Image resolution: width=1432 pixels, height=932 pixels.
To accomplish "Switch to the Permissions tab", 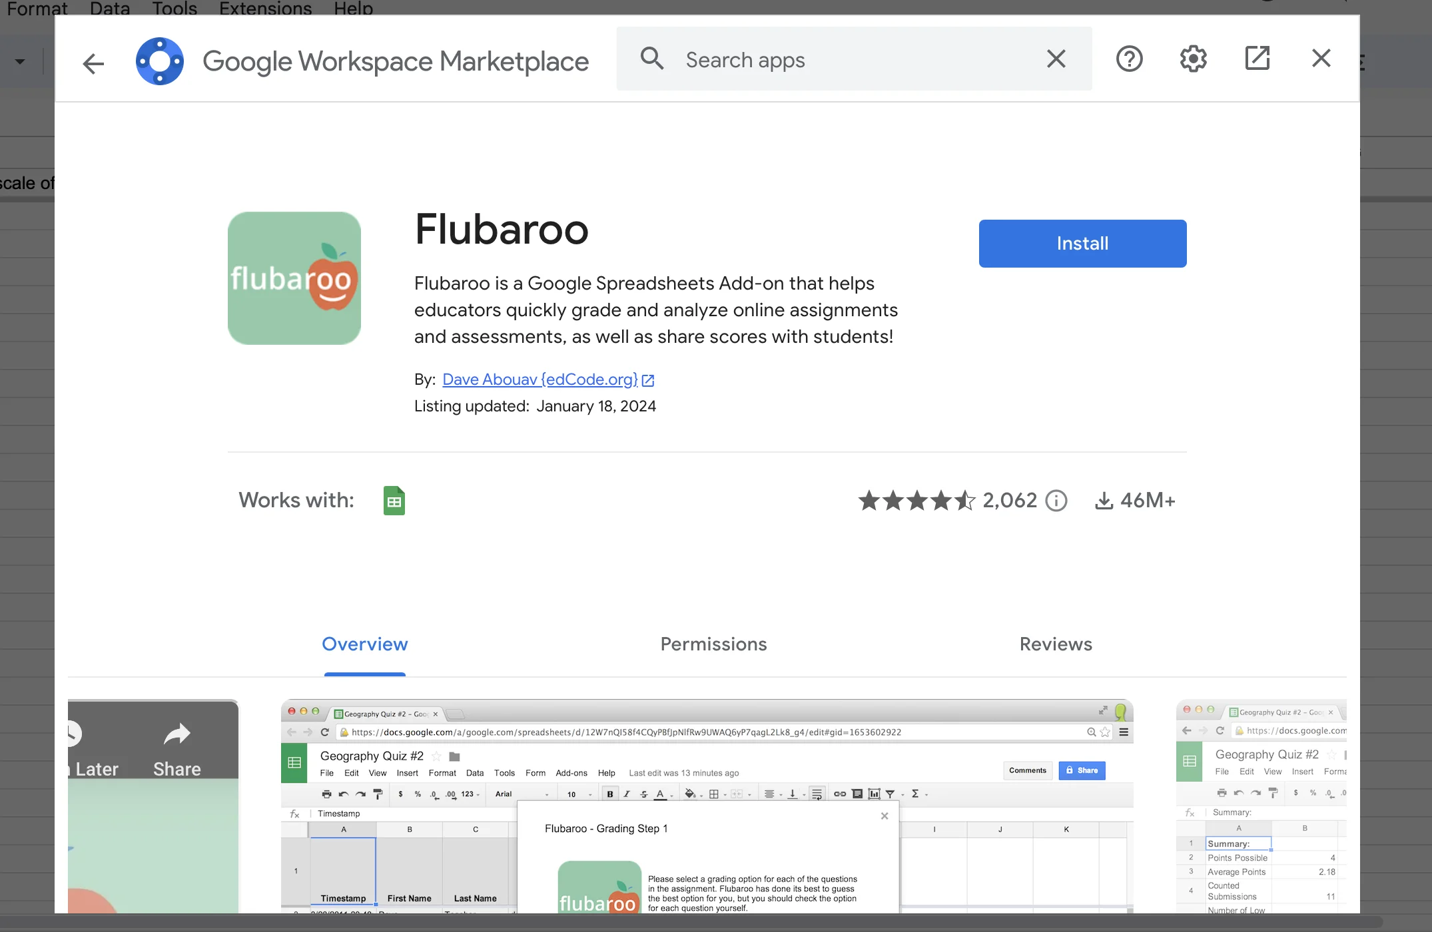I will pos(713,644).
